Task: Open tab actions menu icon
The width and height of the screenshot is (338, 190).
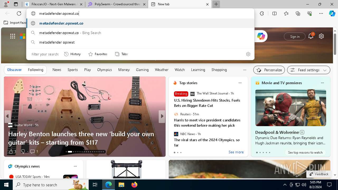Action: tap(16, 4)
